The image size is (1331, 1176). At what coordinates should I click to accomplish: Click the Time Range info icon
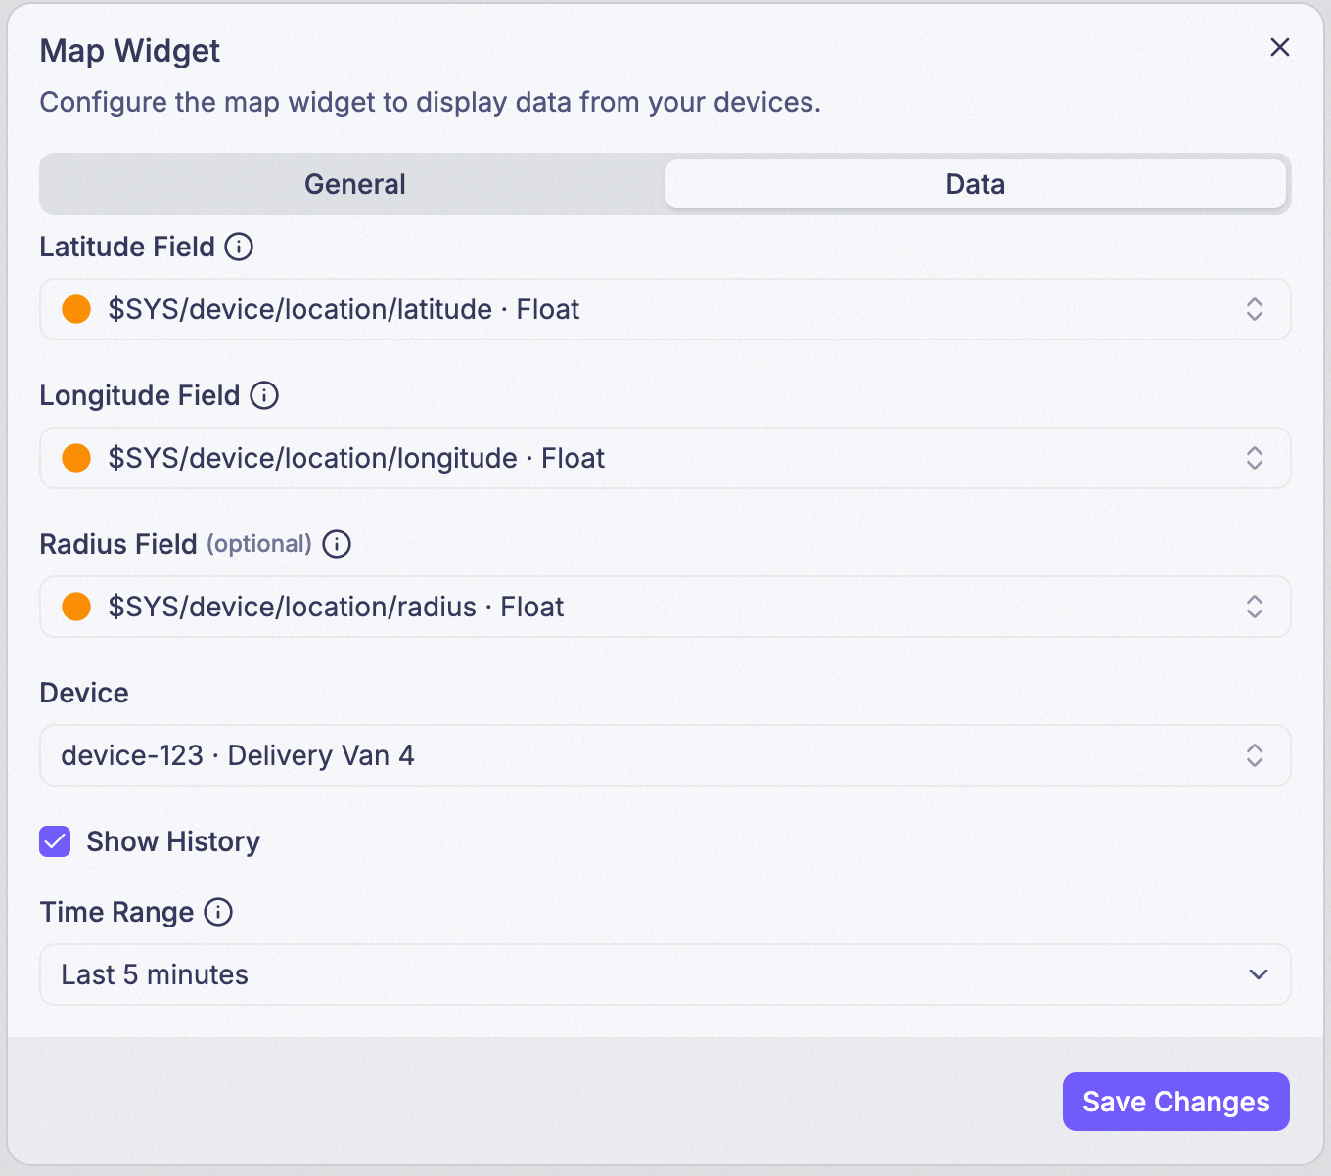coord(218,912)
